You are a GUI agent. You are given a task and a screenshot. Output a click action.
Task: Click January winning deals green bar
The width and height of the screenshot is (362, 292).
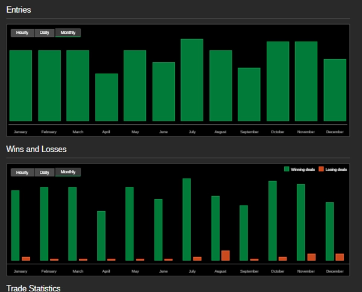(x=16, y=225)
